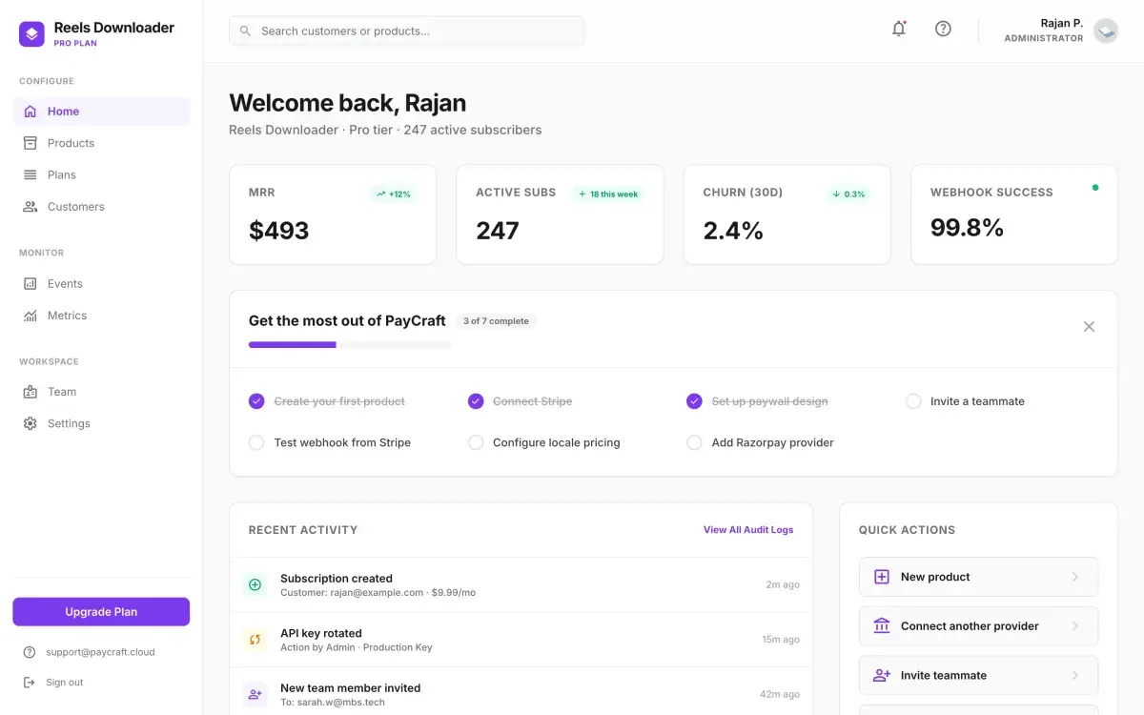1144x715 pixels.
Task: Open View All Audit Logs link
Action: 748,530
